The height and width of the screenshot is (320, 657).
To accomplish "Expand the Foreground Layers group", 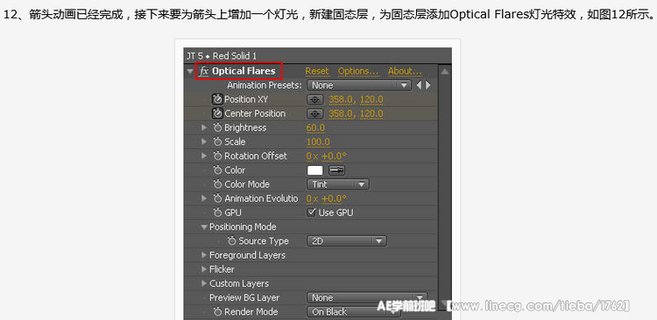I will click(204, 255).
